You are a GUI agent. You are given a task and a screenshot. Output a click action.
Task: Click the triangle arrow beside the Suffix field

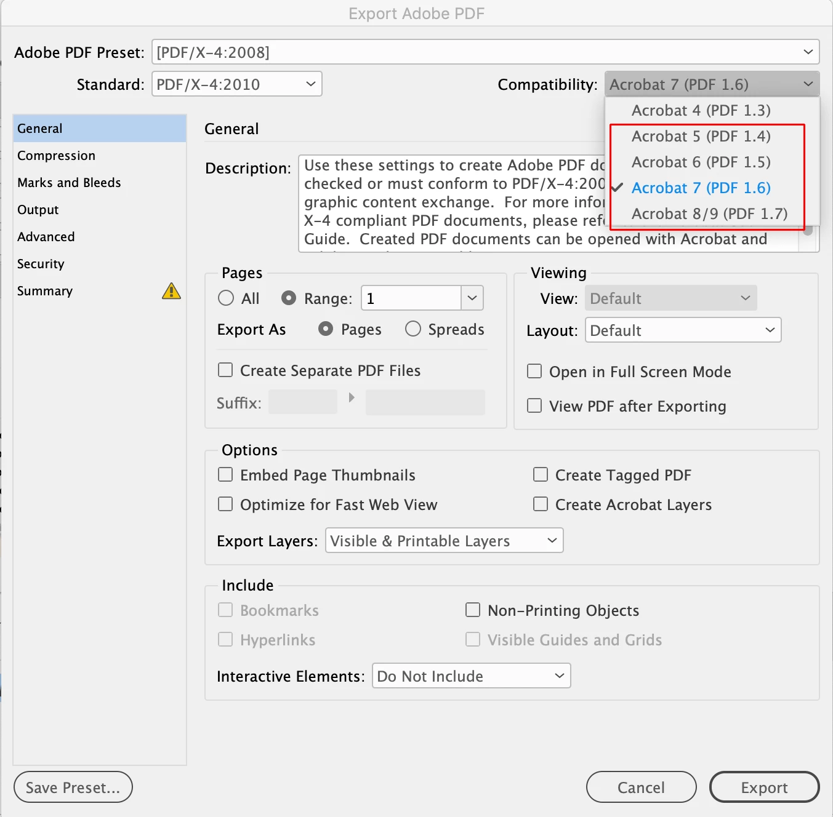point(352,397)
